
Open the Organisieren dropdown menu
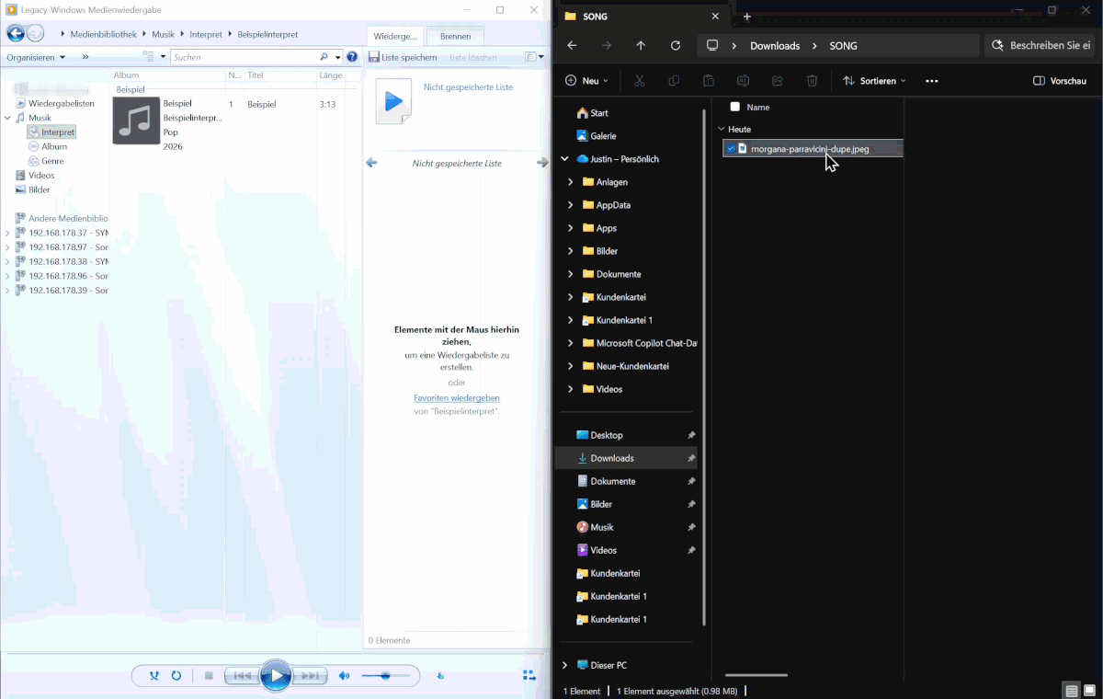coord(36,57)
